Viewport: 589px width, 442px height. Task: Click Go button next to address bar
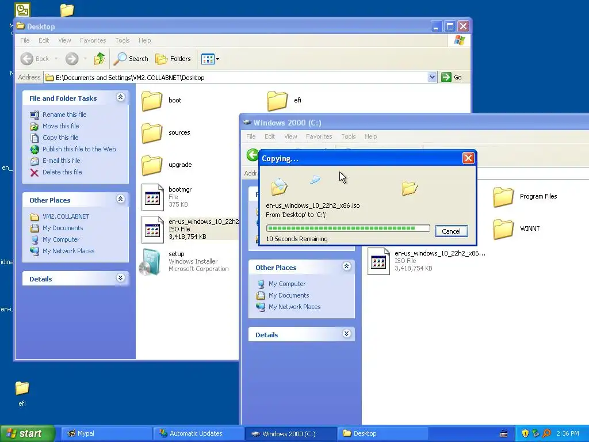tap(452, 78)
